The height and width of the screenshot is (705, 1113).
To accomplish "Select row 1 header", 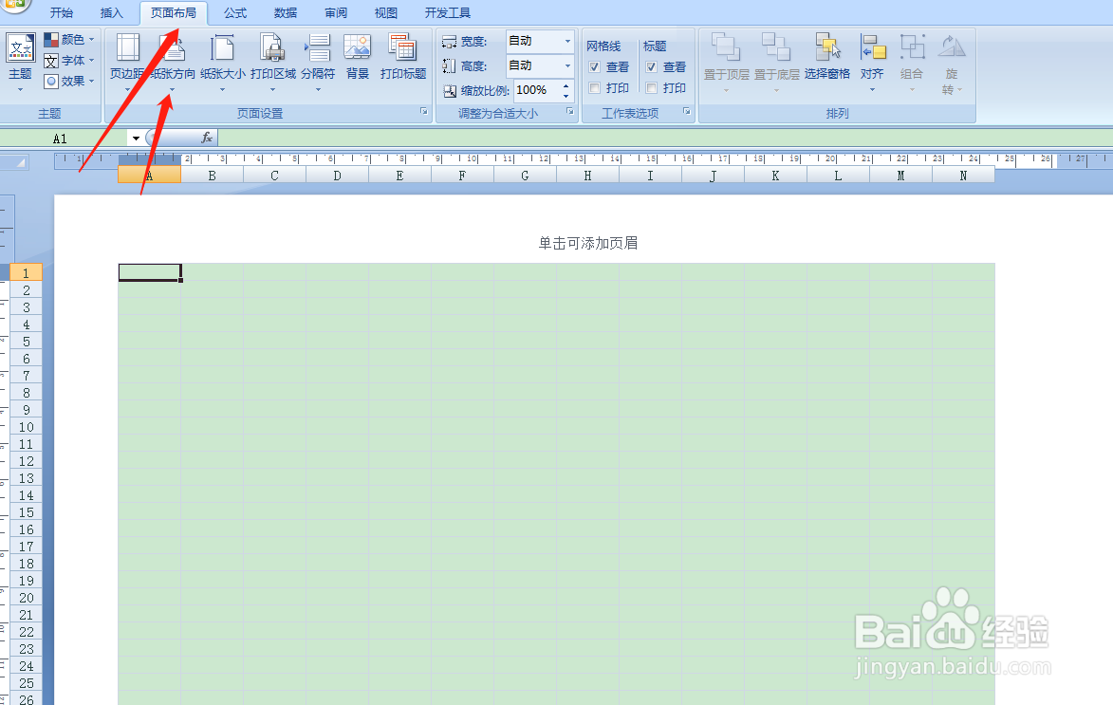I will coord(27,272).
